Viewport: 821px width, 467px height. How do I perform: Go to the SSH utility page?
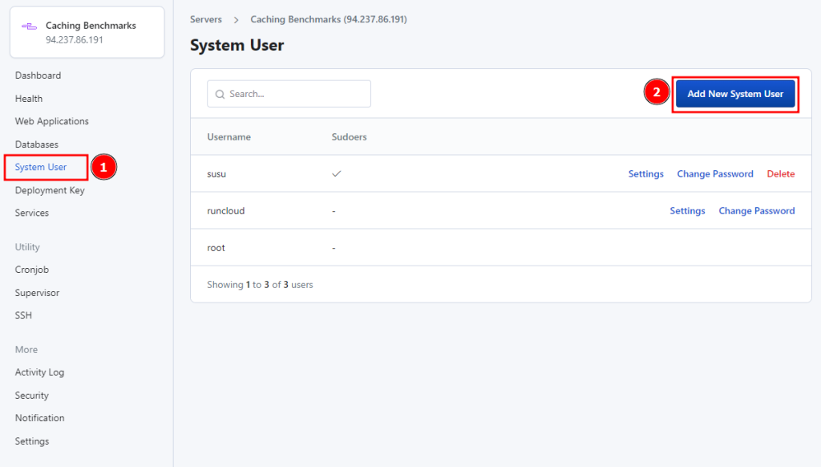click(23, 315)
